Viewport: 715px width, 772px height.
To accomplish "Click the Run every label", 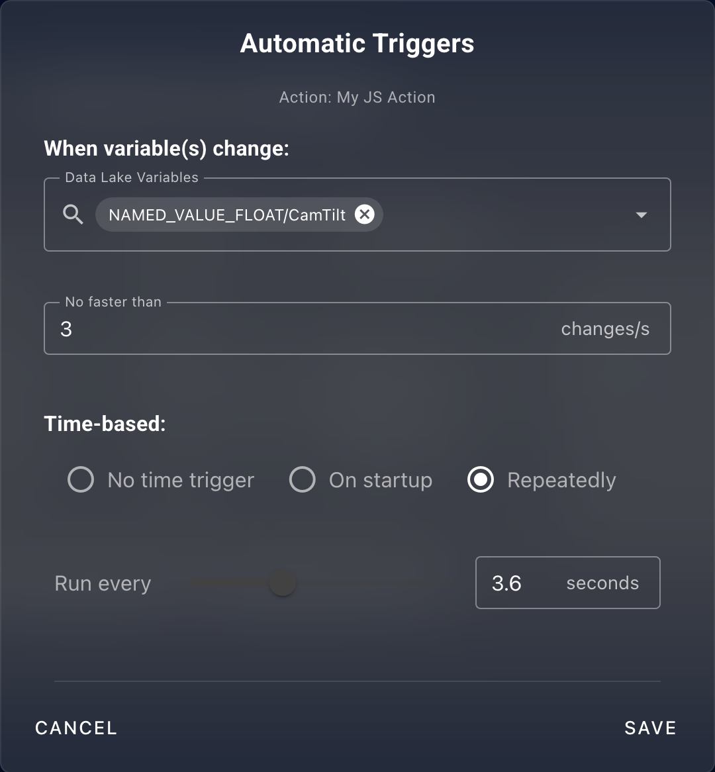I will click(103, 583).
